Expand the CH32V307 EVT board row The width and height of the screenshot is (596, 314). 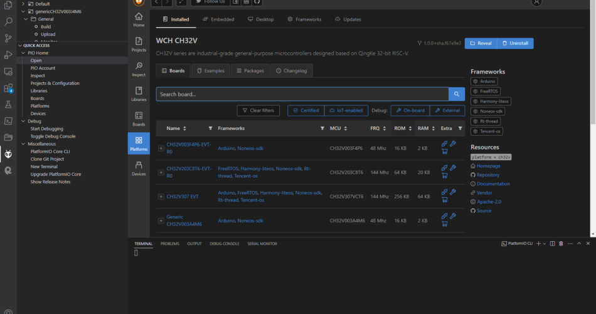[161, 197]
